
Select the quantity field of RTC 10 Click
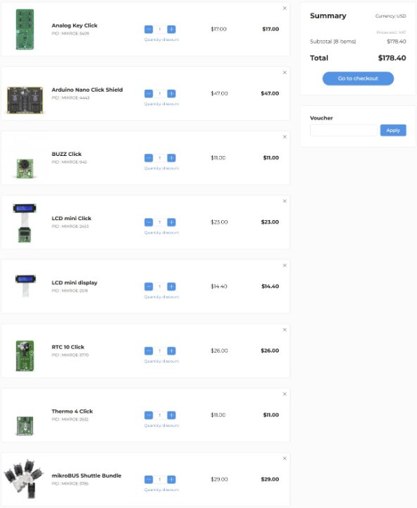[x=160, y=351]
